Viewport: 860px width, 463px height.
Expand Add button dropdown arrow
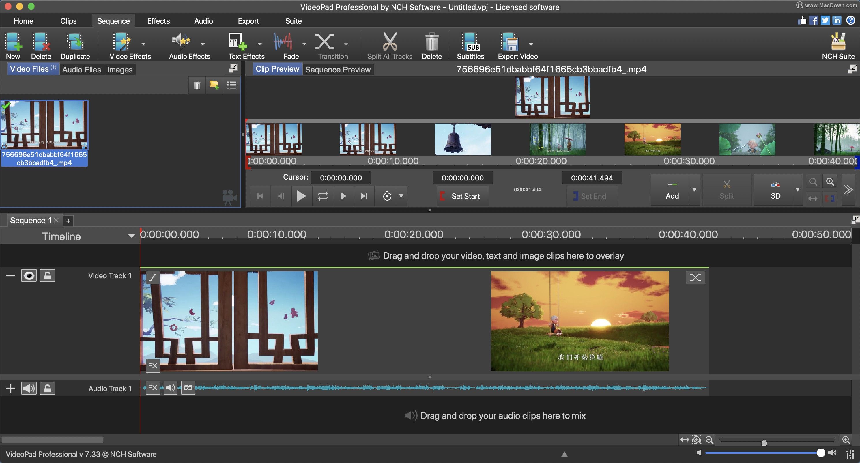(x=694, y=190)
